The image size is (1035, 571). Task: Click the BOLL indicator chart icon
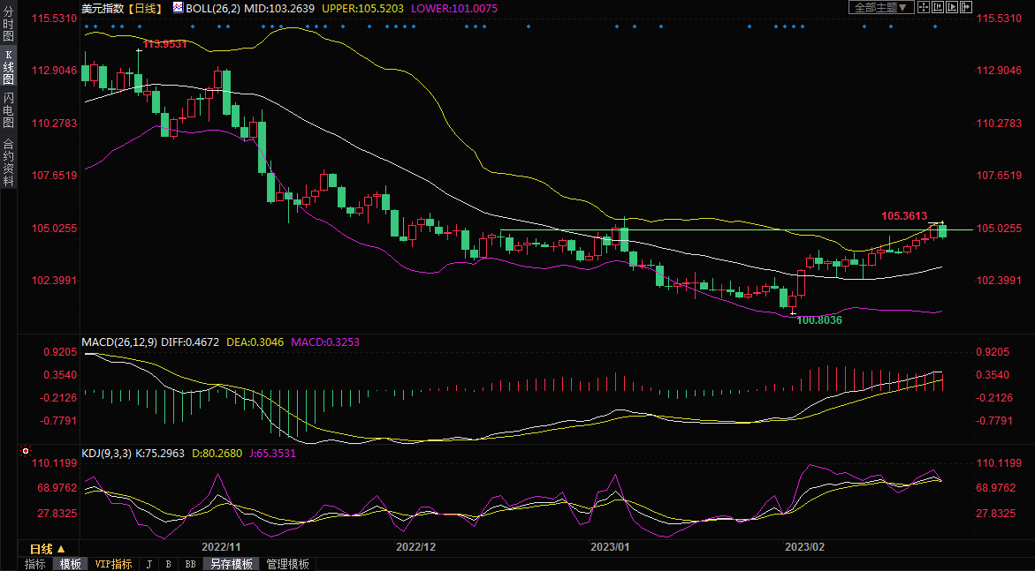pos(178,8)
